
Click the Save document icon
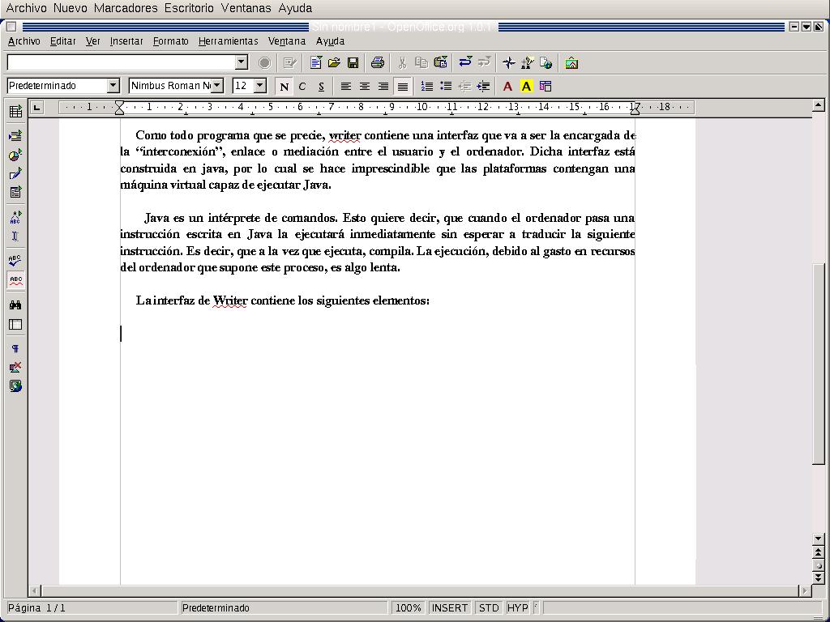tap(353, 62)
